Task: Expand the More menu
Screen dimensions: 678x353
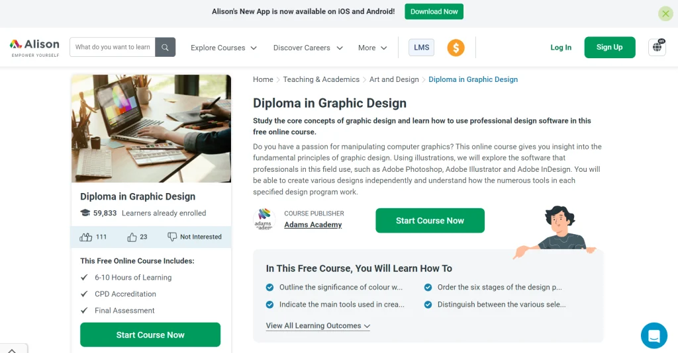Action: tap(372, 48)
